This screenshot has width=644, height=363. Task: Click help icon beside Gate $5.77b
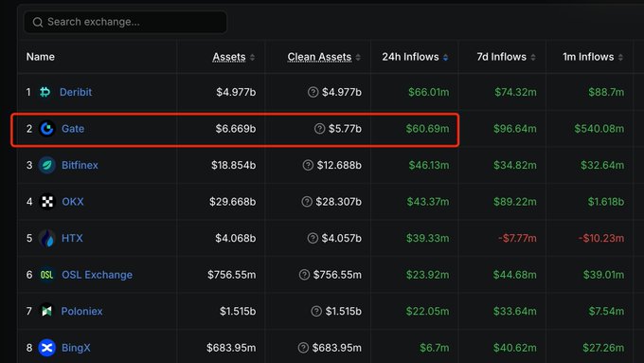[x=319, y=129]
